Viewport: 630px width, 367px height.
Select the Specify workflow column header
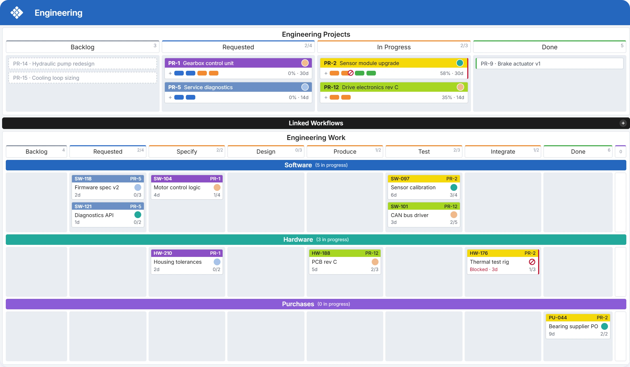[x=187, y=152]
